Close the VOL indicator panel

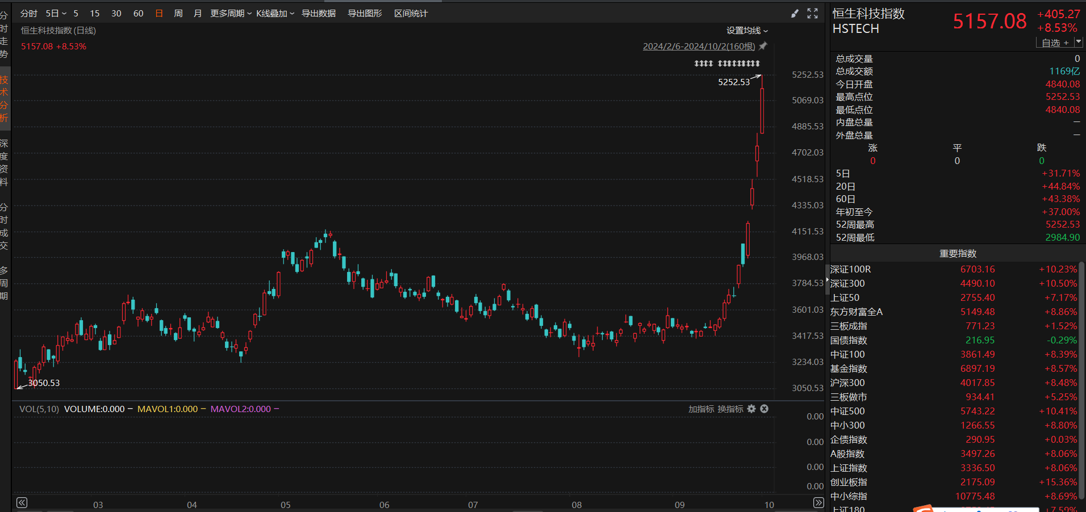[x=765, y=409]
